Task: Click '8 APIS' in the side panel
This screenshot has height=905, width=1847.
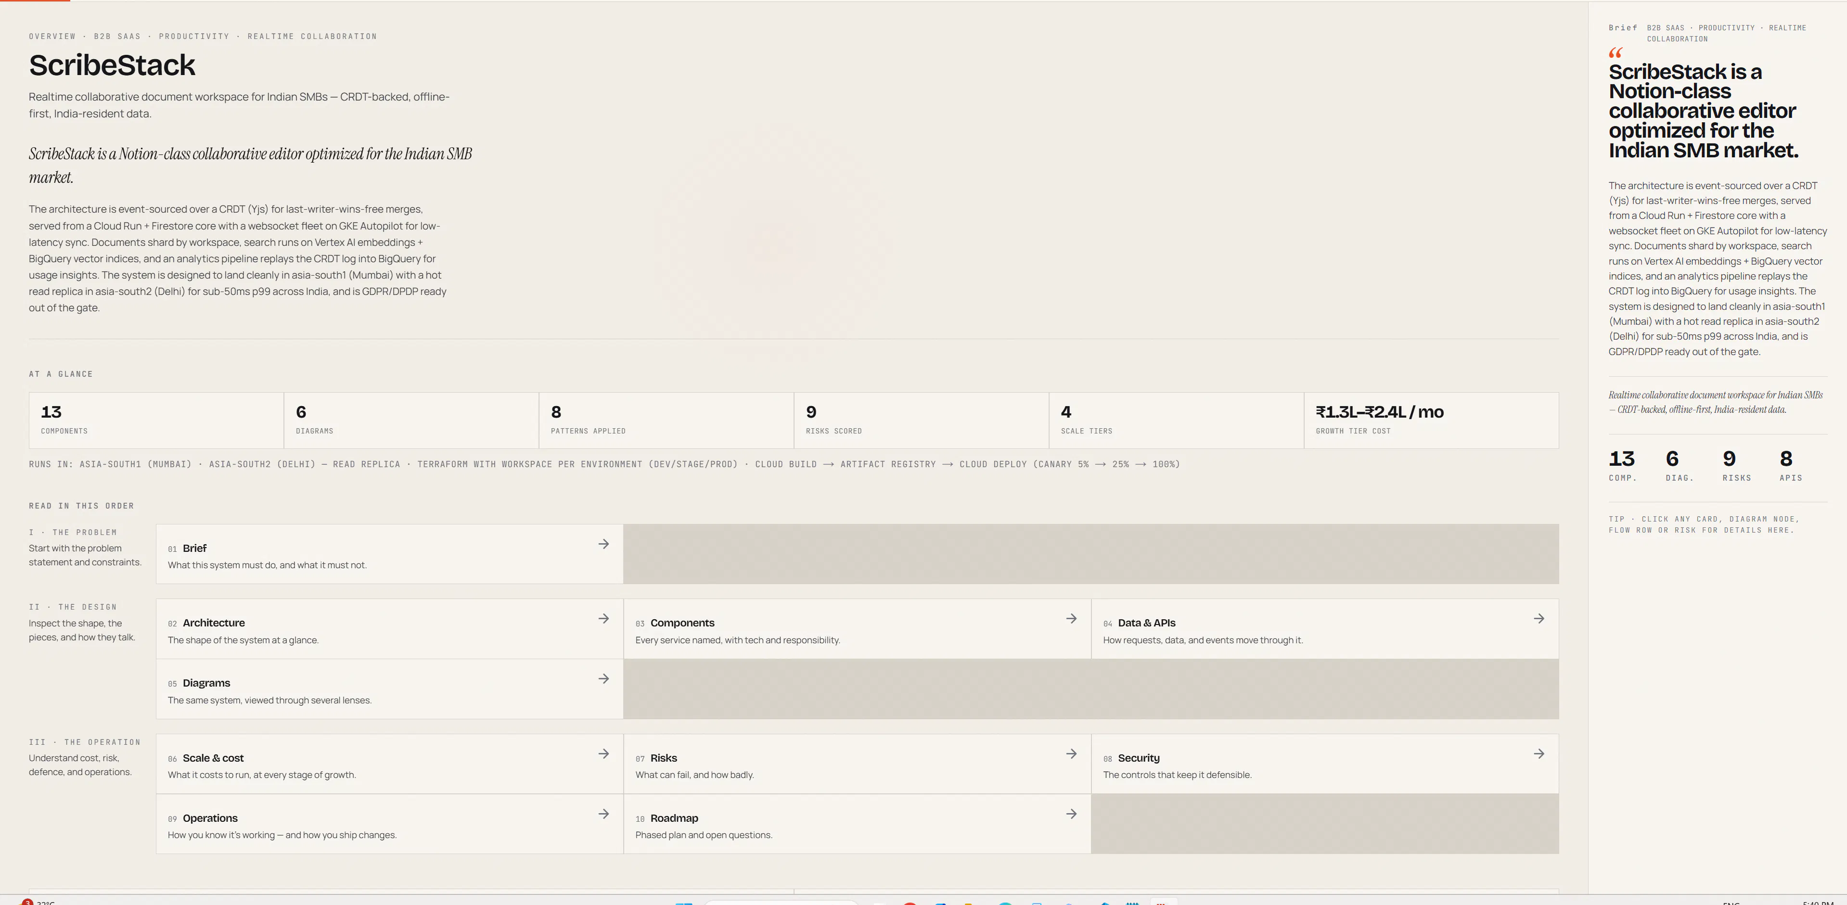Action: coord(1790,465)
